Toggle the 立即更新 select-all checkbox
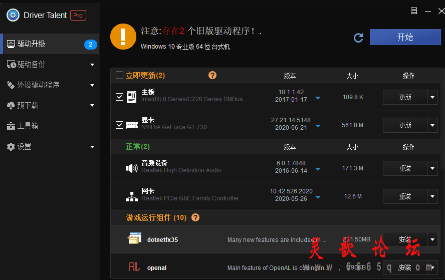The width and height of the screenshot is (445, 280). (x=119, y=76)
